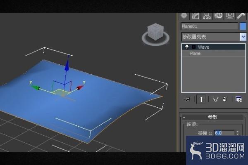Open the Create command panel tab
The image size is (248, 165).
coord(184,16)
